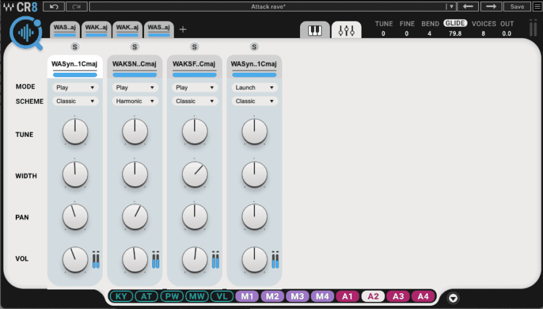Click the TUNE value 0
The image size is (543, 309).
[x=383, y=34]
